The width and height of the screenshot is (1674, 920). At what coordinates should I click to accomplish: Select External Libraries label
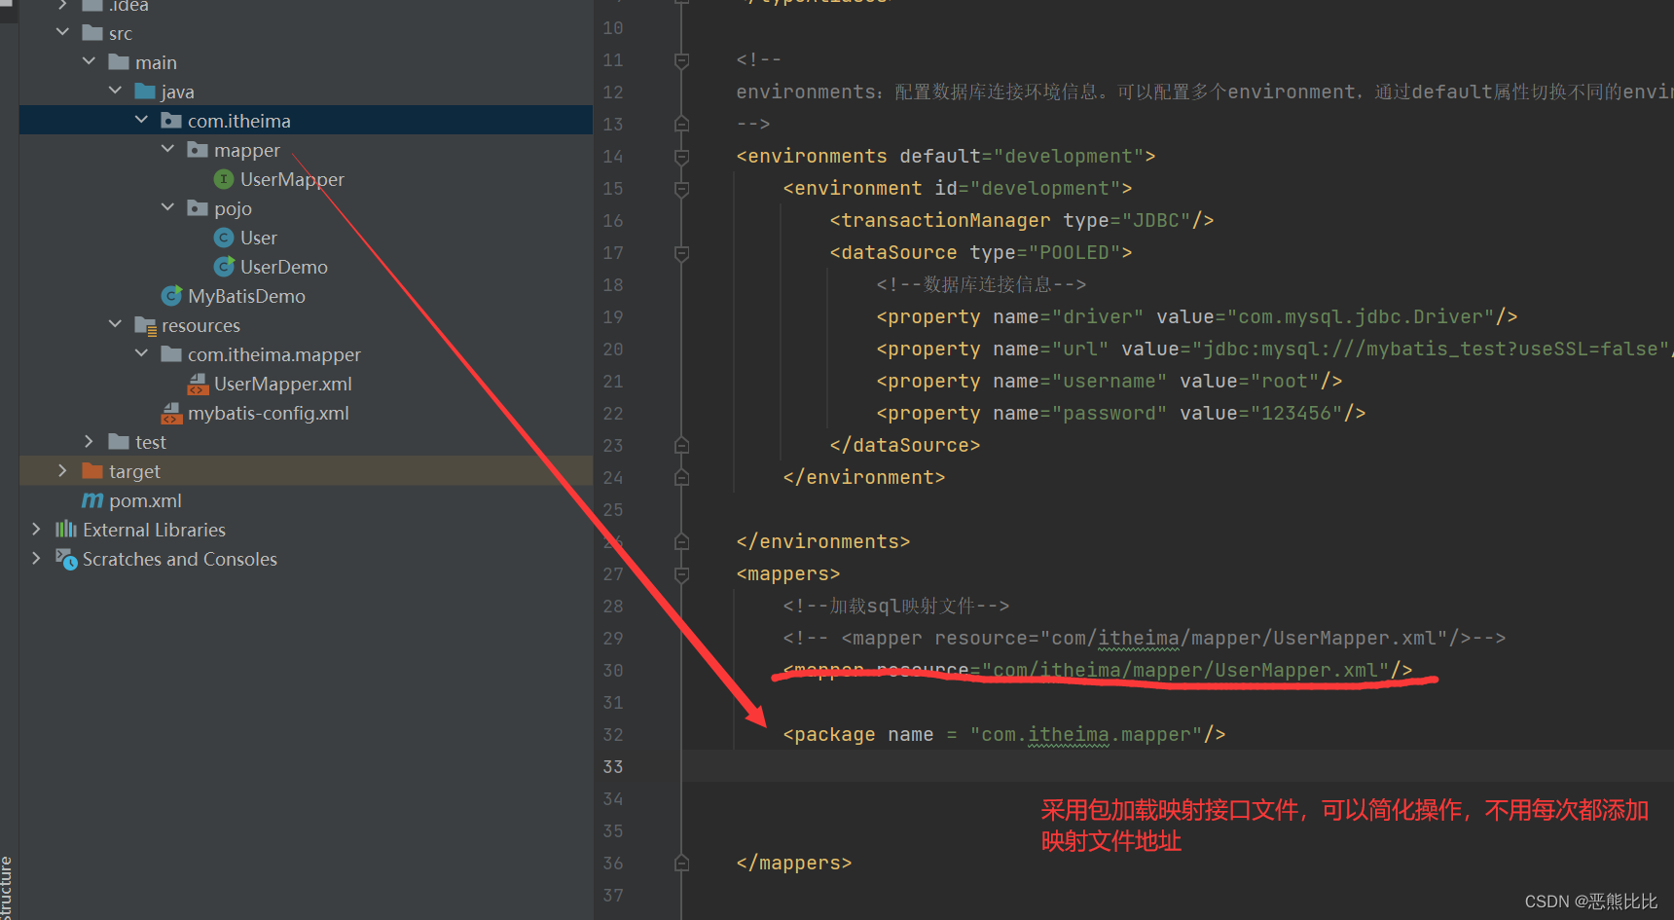(154, 530)
